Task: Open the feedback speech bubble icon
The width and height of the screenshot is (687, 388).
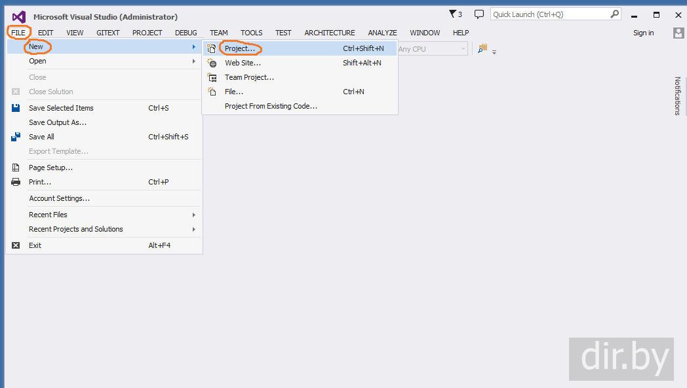Action: [x=479, y=14]
